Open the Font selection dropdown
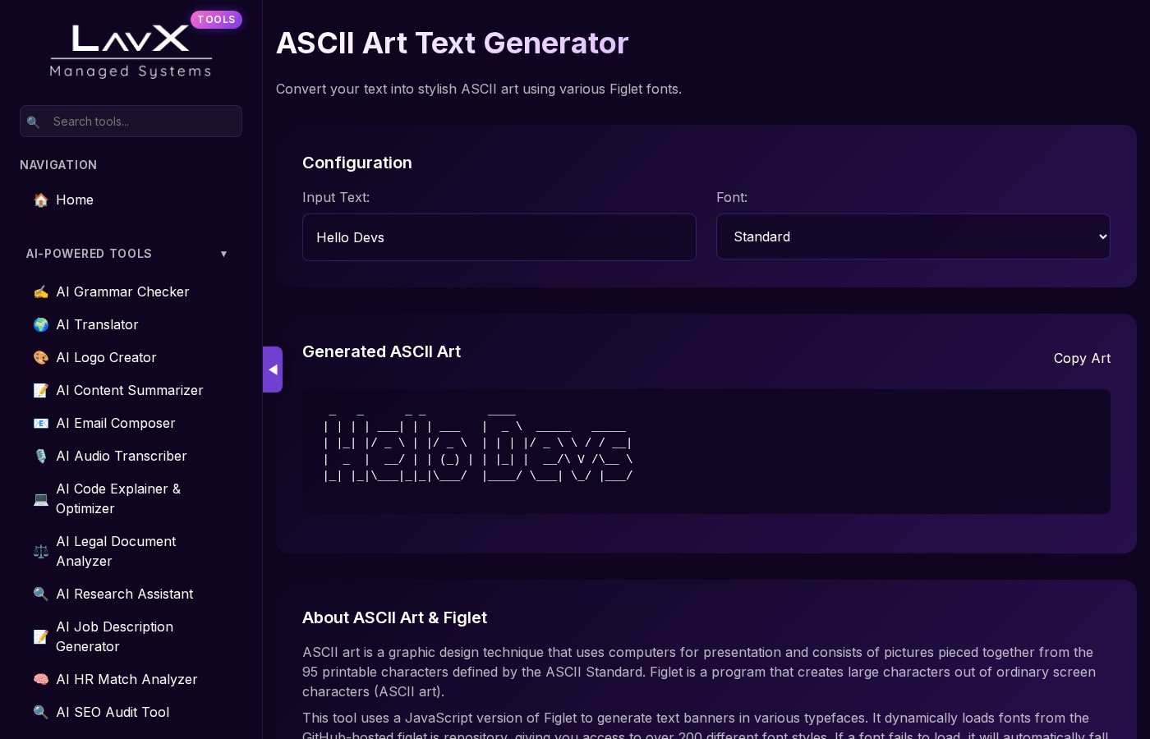Screen dimensions: 1150x739 click(x=913, y=236)
